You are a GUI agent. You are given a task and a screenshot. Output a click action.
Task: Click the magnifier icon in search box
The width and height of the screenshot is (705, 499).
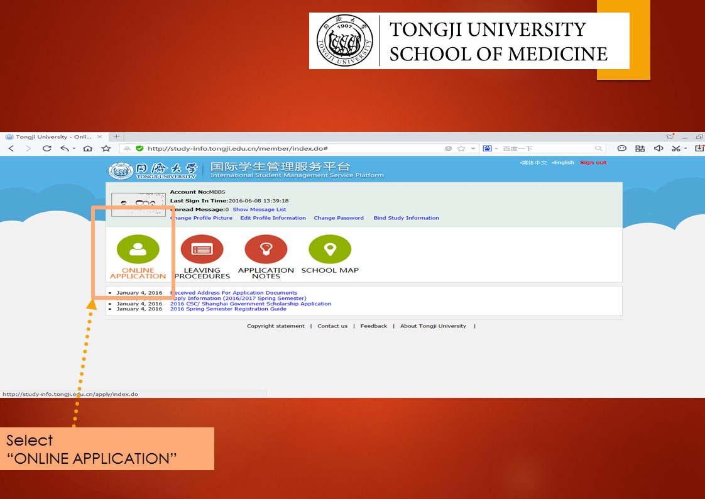[598, 148]
